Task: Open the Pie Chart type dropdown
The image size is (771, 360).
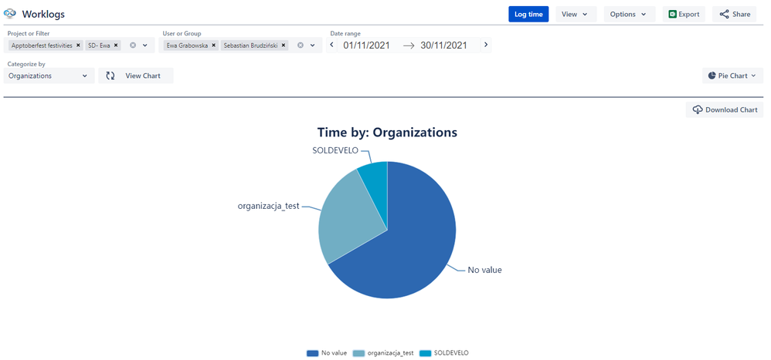Action: tap(732, 76)
